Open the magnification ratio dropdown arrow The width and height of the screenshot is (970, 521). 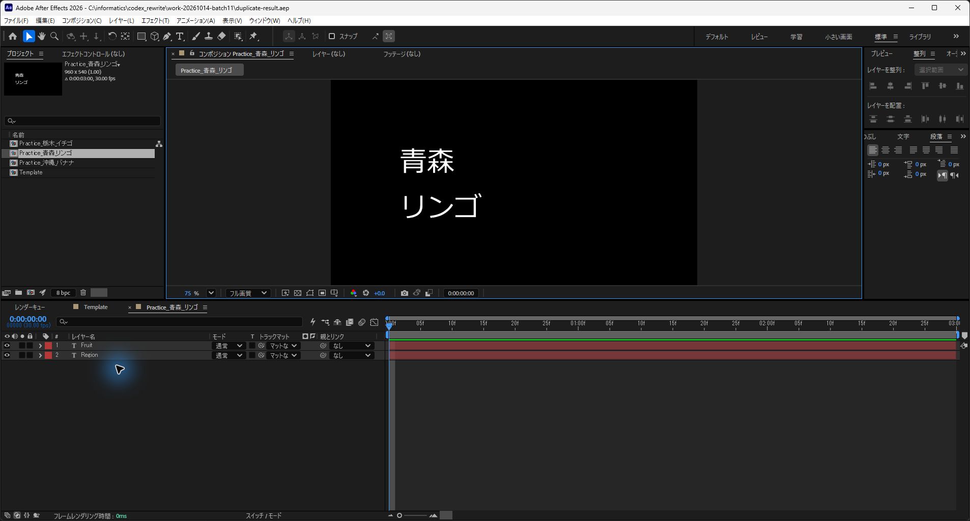pyautogui.click(x=211, y=293)
